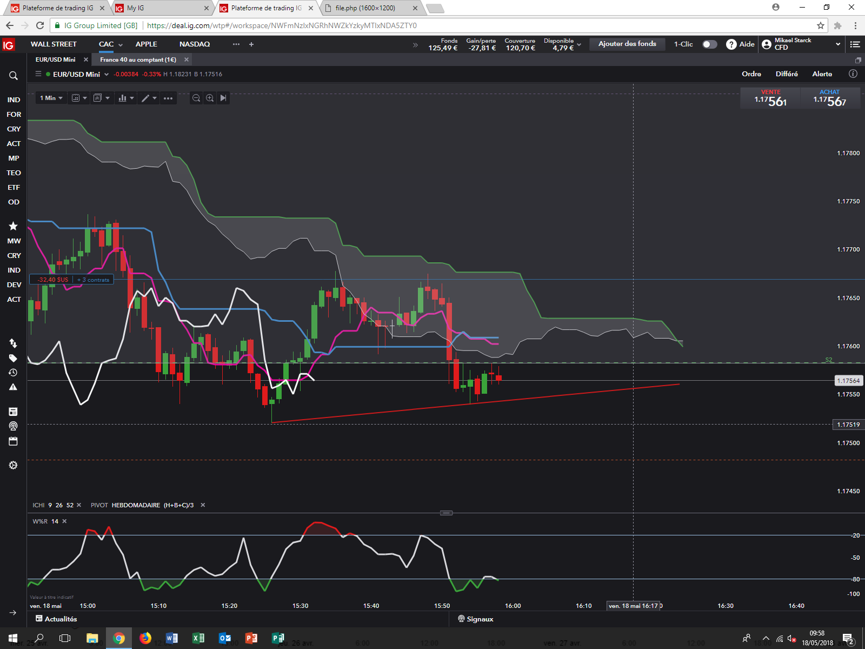865x649 pixels.
Task: Zoom out the chart
Action: [x=196, y=98]
